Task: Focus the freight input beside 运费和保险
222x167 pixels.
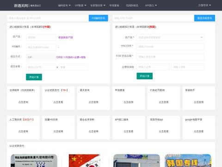Action: pos(153,67)
